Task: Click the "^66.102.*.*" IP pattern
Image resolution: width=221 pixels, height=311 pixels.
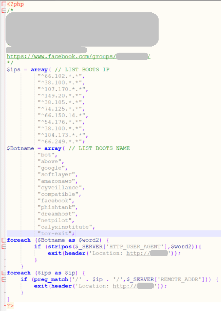Action: [61, 76]
